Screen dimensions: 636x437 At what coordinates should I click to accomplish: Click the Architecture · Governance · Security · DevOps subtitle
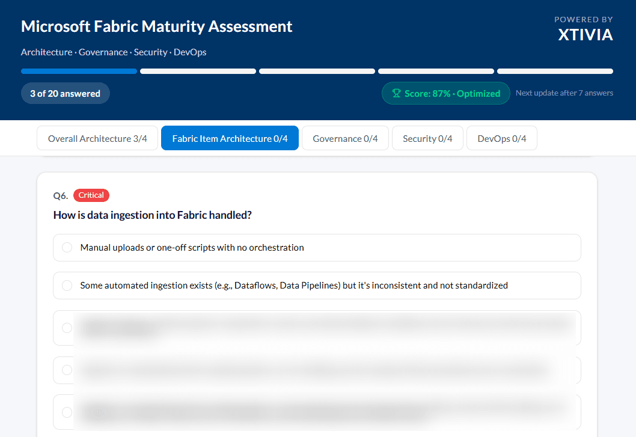114,52
